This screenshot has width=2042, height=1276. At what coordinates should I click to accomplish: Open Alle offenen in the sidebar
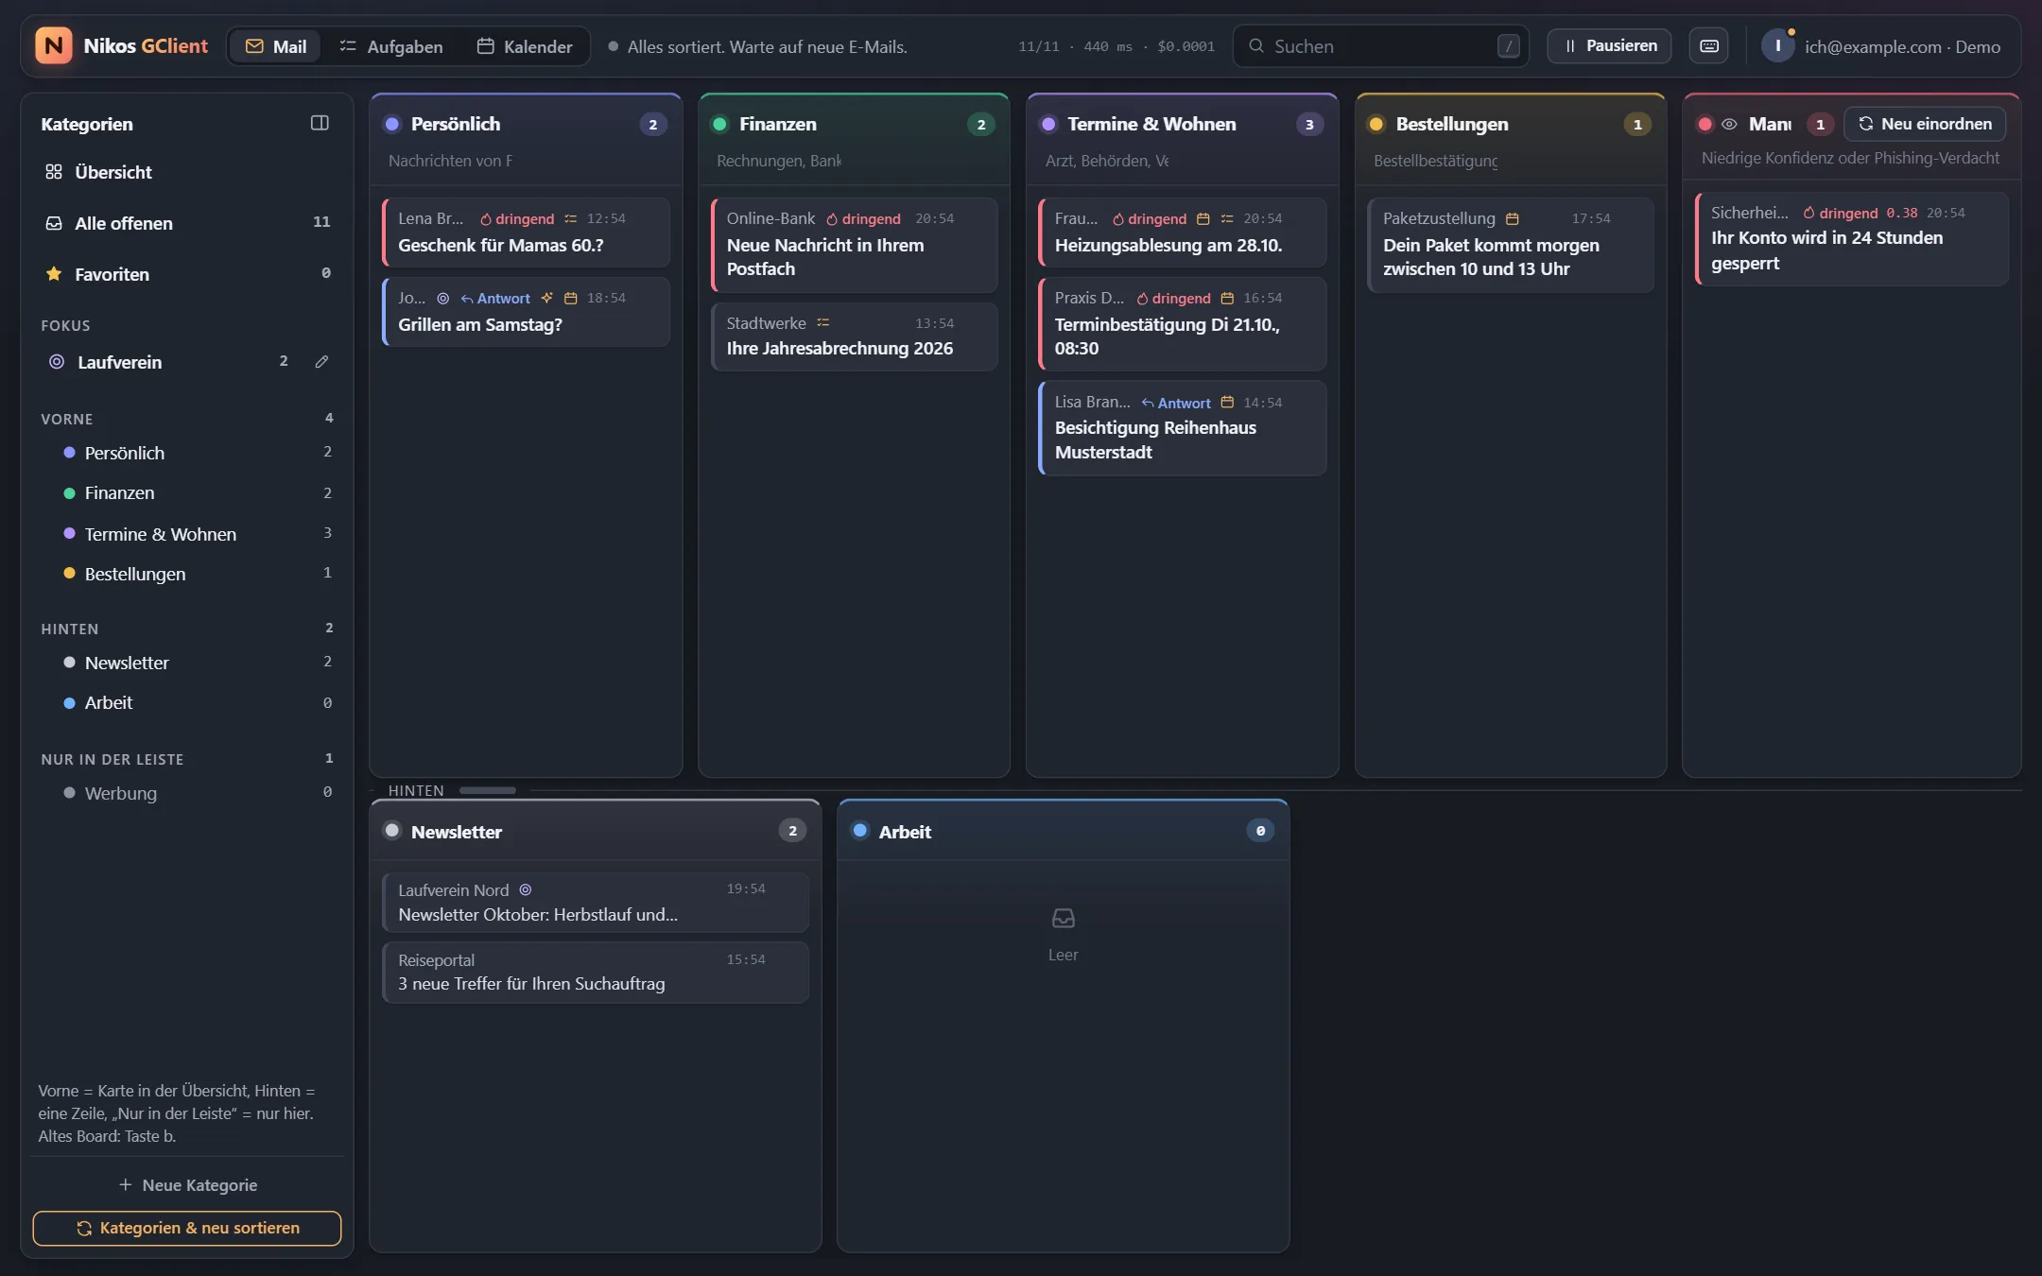187,223
